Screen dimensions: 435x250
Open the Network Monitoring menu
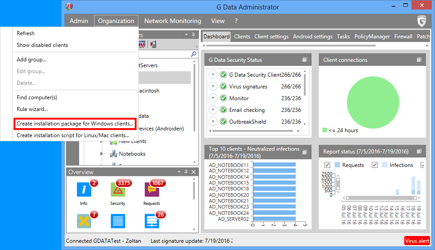click(x=173, y=21)
